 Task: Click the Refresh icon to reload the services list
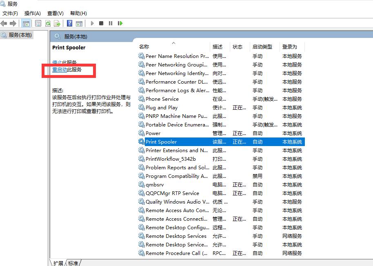pyautogui.click(x=48, y=23)
